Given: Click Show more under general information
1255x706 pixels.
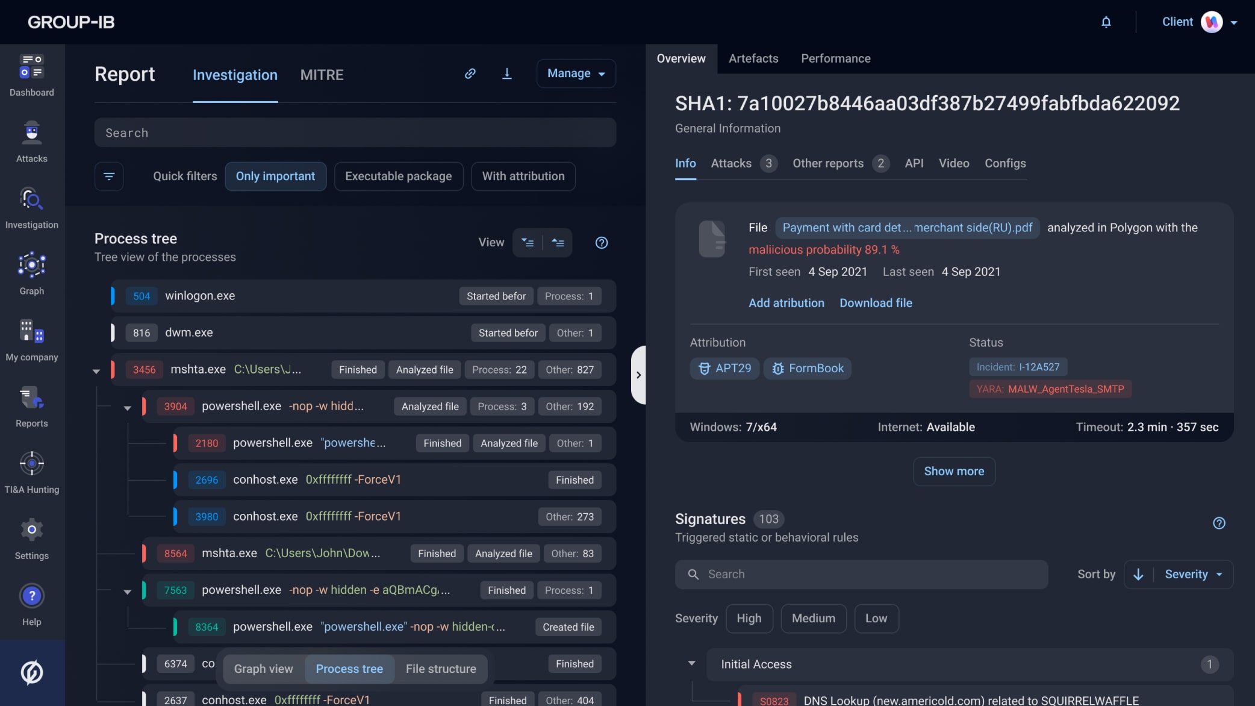Looking at the screenshot, I should pyautogui.click(x=953, y=471).
